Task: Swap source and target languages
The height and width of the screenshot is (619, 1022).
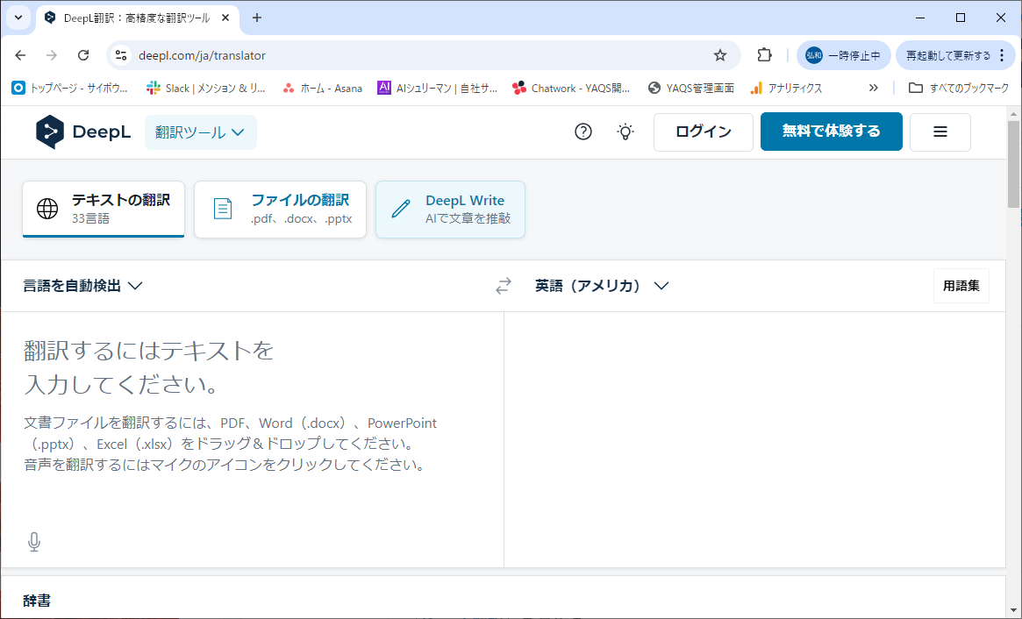Action: (504, 286)
